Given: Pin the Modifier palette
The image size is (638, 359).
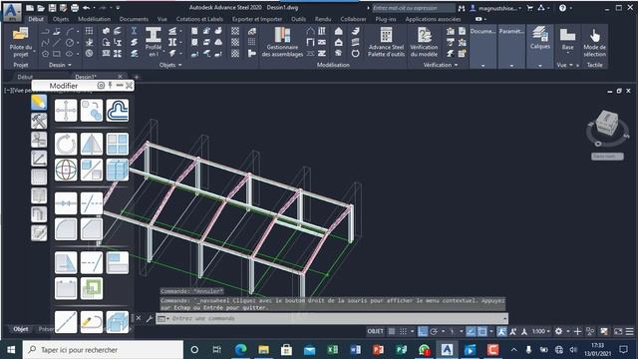Looking at the screenshot, I should point(111,85).
